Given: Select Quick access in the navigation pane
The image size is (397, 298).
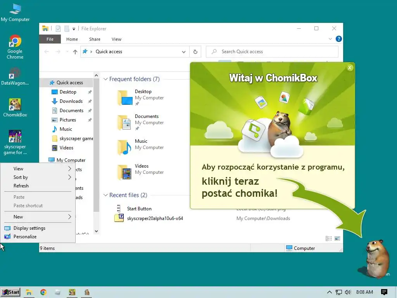Looking at the screenshot, I should point(66,83).
